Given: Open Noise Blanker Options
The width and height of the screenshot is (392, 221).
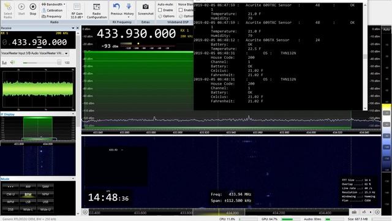Looking at the screenshot, I should [186, 16].
